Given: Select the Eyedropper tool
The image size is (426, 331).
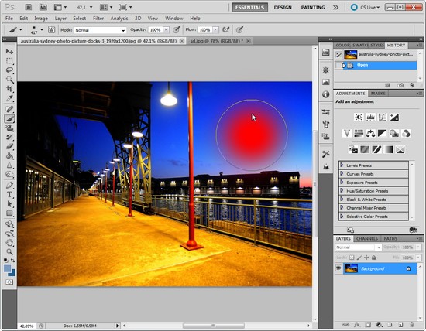Looking at the screenshot, I should [9, 98].
